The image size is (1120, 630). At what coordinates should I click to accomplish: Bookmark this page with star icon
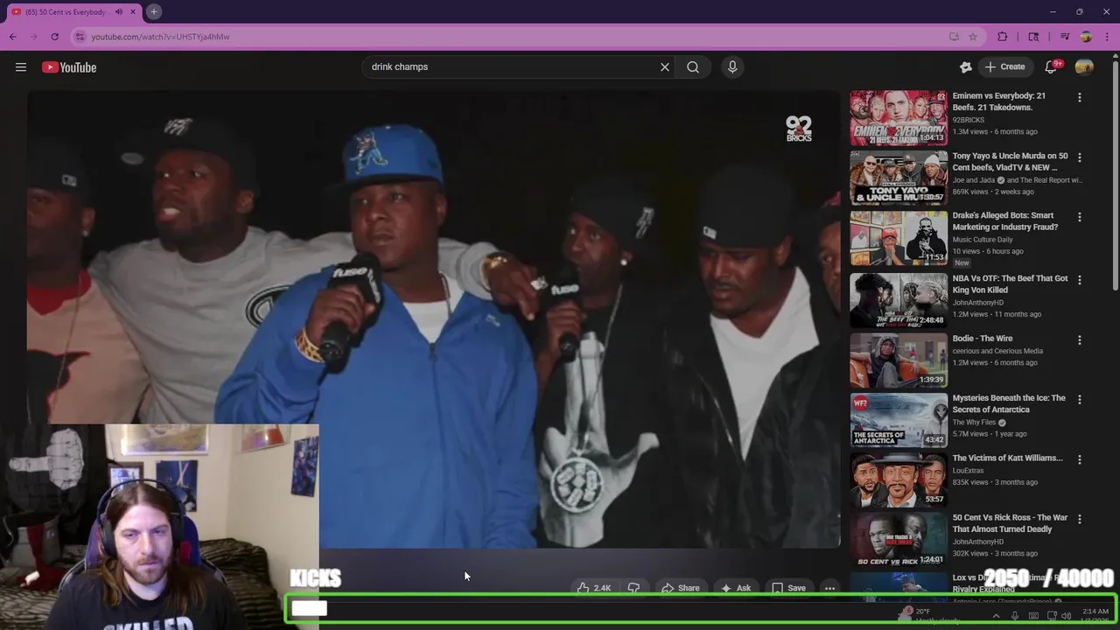[x=973, y=37]
